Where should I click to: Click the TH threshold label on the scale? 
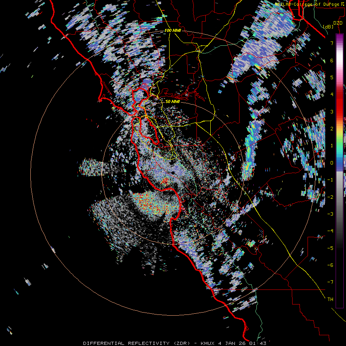click(x=330, y=299)
